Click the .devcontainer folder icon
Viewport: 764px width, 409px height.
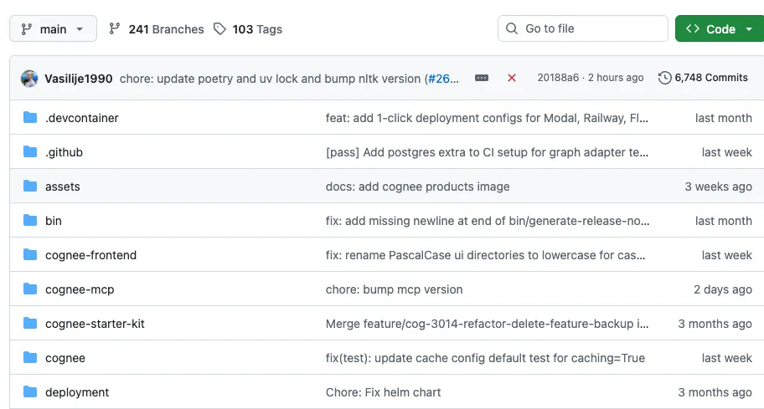tap(31, 118)
